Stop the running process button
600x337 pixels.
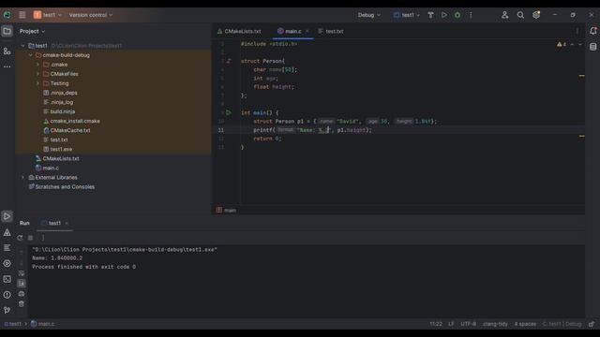[31, 238]
